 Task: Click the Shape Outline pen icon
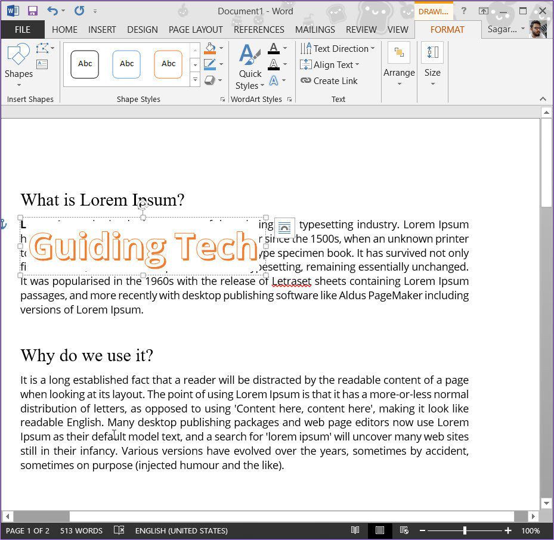point(210,64)
